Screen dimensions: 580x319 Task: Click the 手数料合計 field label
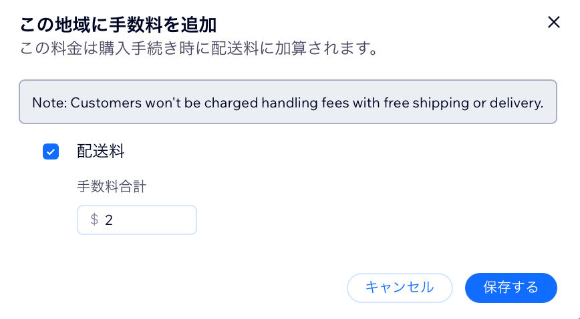(112, 187)
